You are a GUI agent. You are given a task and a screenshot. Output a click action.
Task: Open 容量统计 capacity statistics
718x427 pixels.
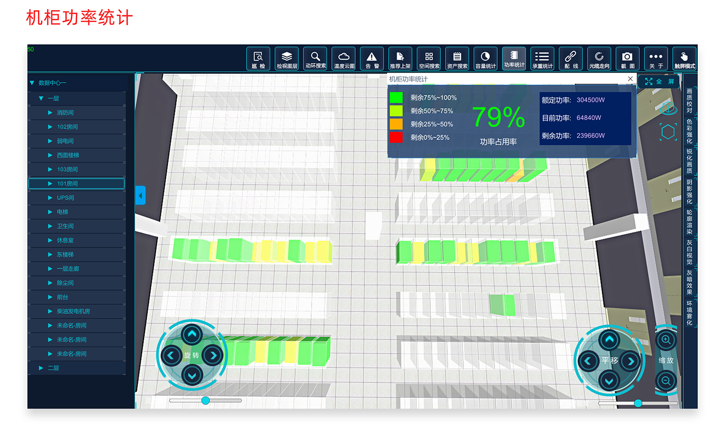tap(485, 59)
